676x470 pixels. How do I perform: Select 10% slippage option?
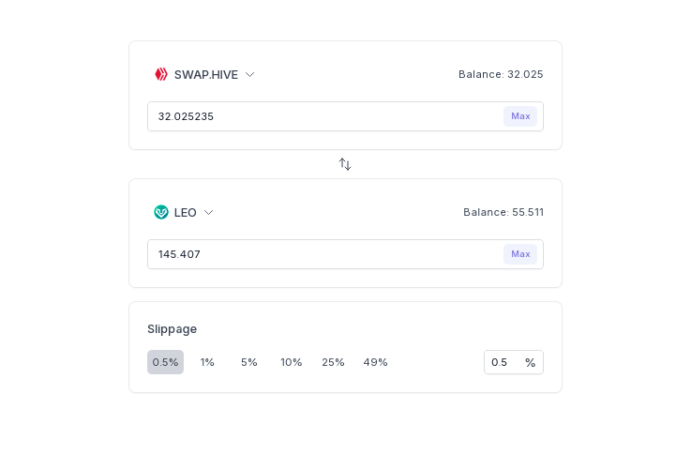(x=292, y=362)
